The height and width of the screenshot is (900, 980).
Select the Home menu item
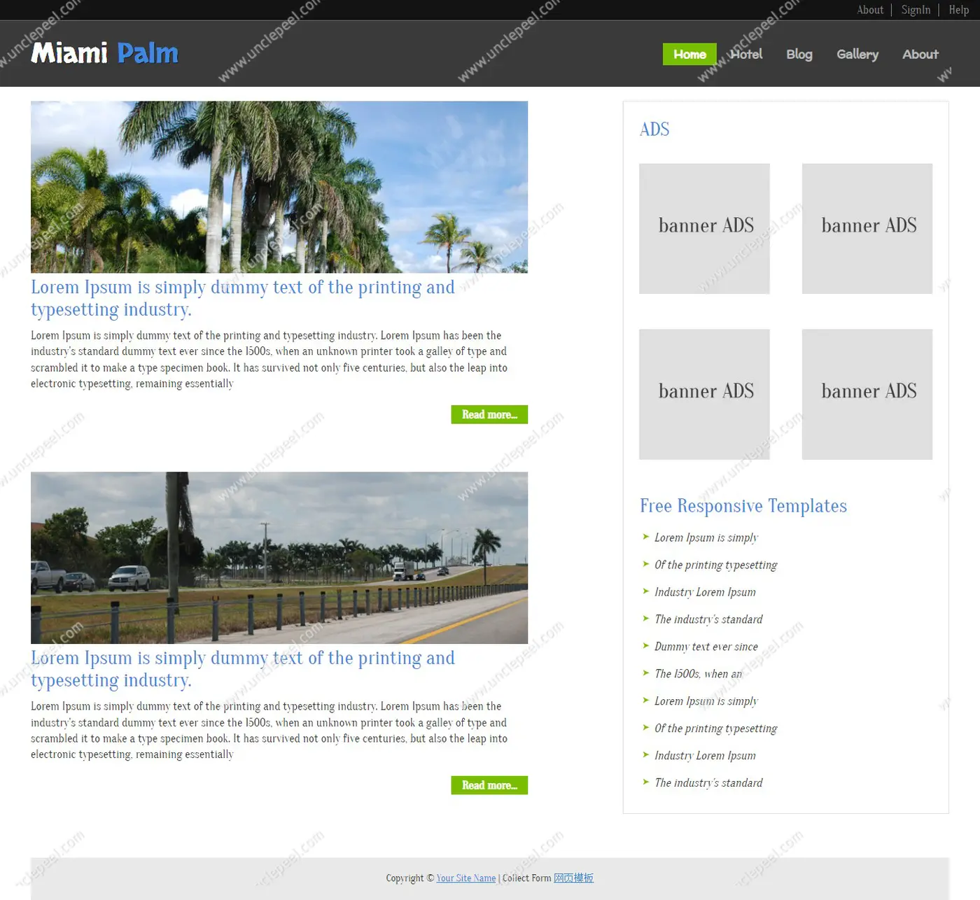coord(689,54)
